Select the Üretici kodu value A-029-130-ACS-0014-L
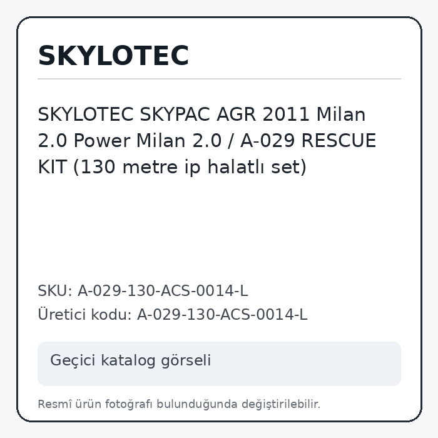438x438 pixels. pyautogui.click(x=222, y=315)
